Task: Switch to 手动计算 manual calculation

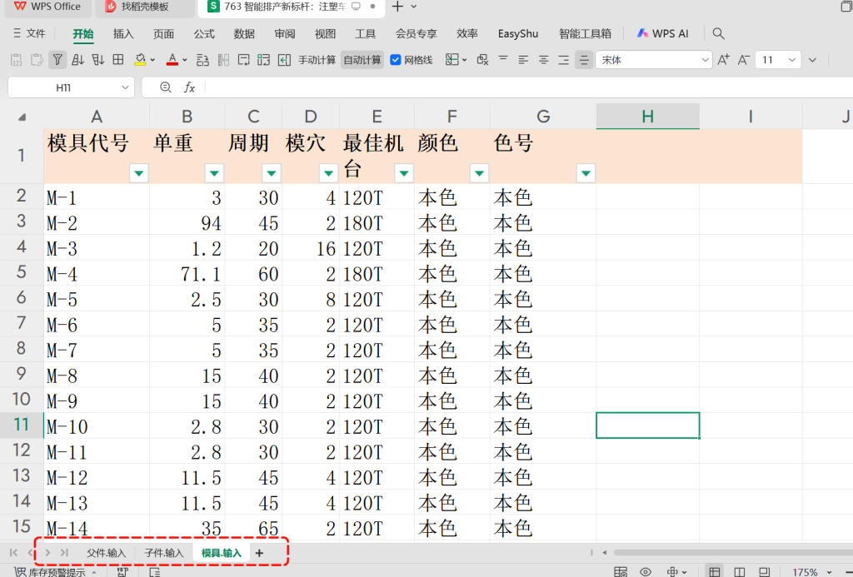Action: tap(317, 60)
